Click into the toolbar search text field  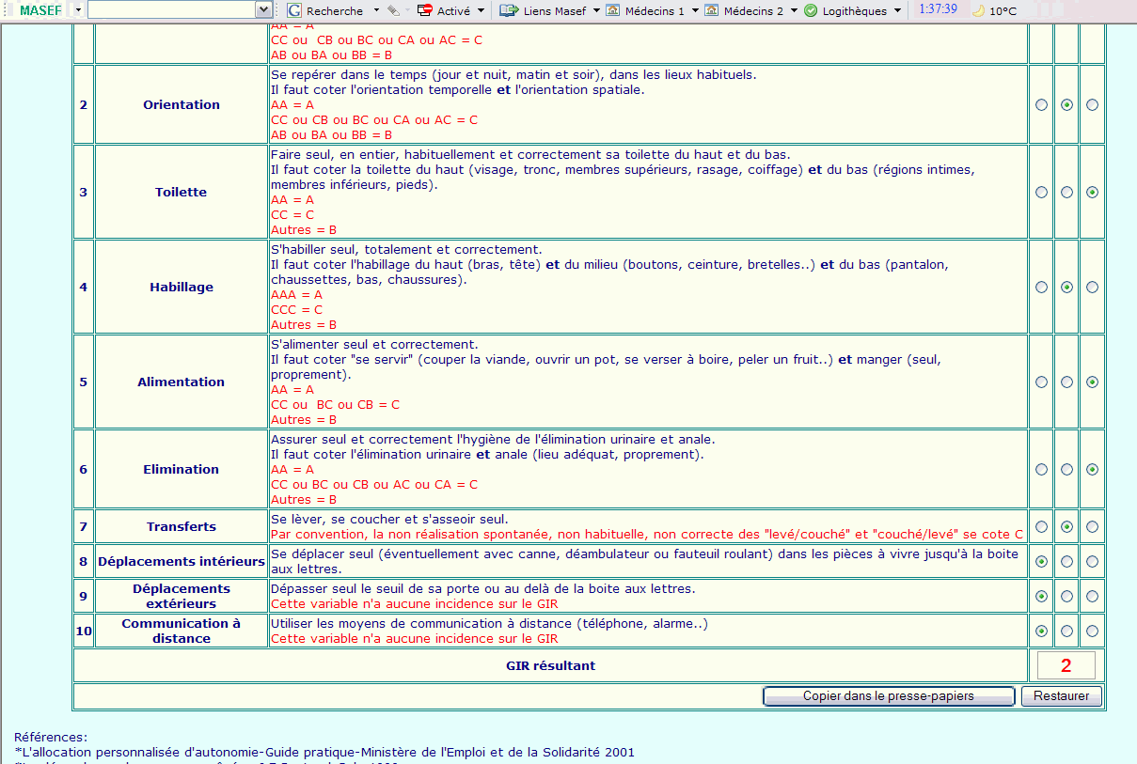(171, 10)
